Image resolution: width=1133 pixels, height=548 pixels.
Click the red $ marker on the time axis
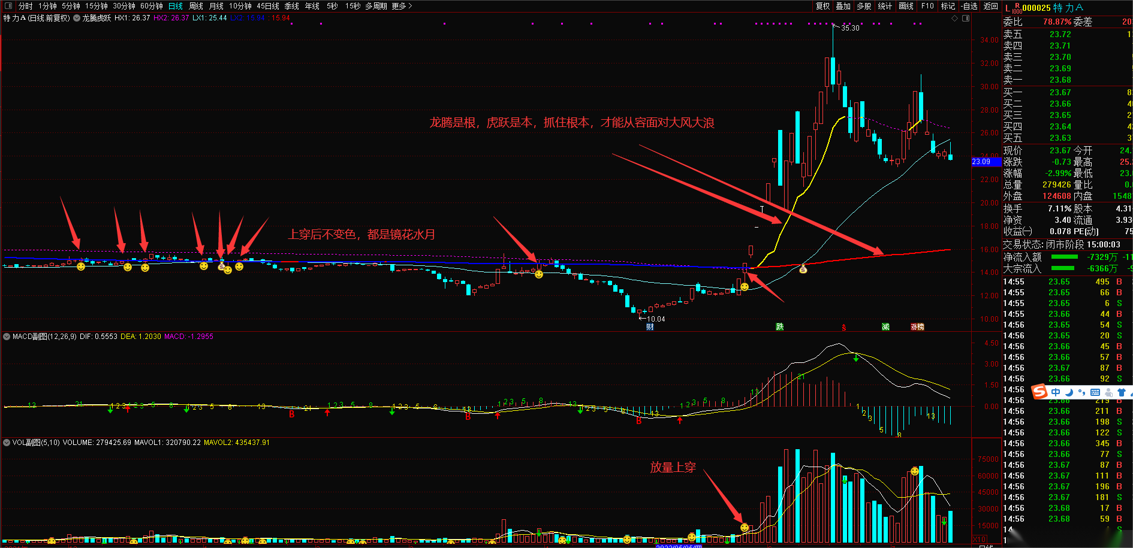coord(844,328)
